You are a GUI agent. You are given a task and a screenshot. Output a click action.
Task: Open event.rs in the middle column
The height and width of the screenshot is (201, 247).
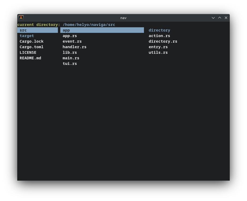tap(72, 41)
